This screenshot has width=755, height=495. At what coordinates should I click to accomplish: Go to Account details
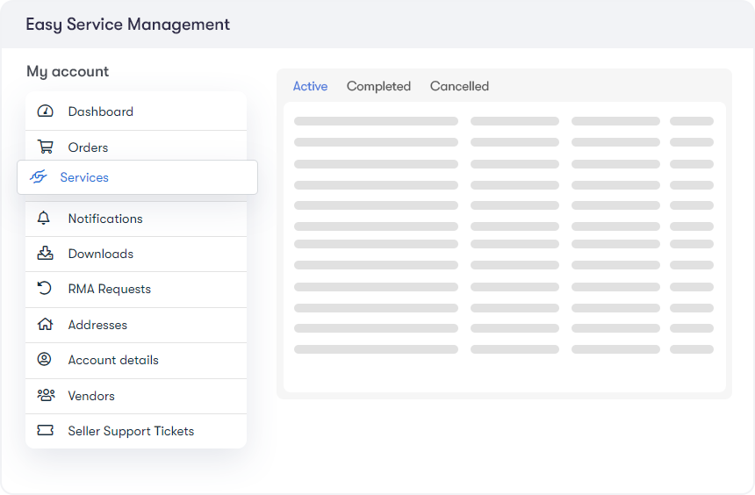(x=136, y=360)
